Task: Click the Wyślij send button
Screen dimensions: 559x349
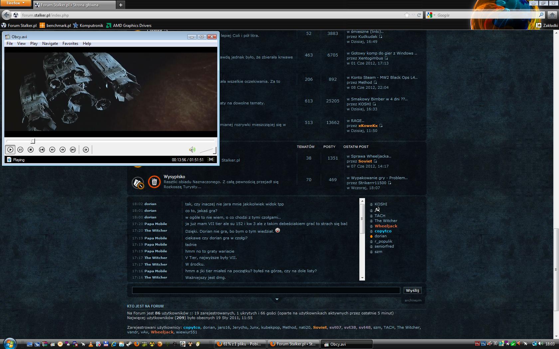Action: point(412,291)
